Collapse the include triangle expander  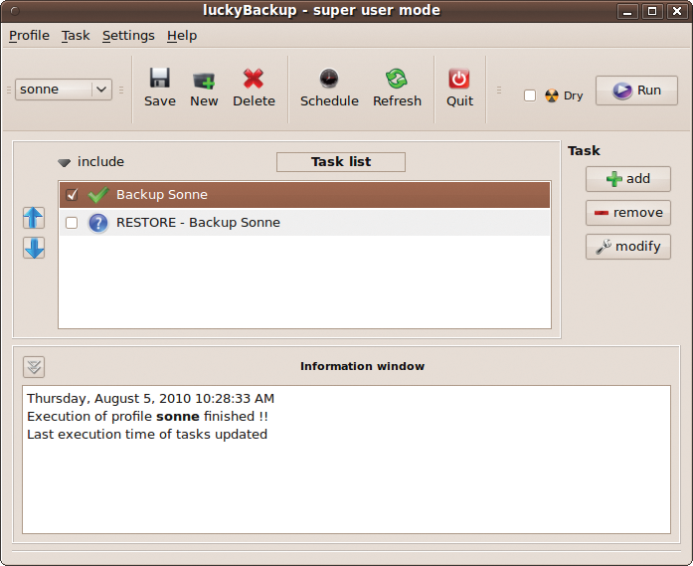pos(65,163)
